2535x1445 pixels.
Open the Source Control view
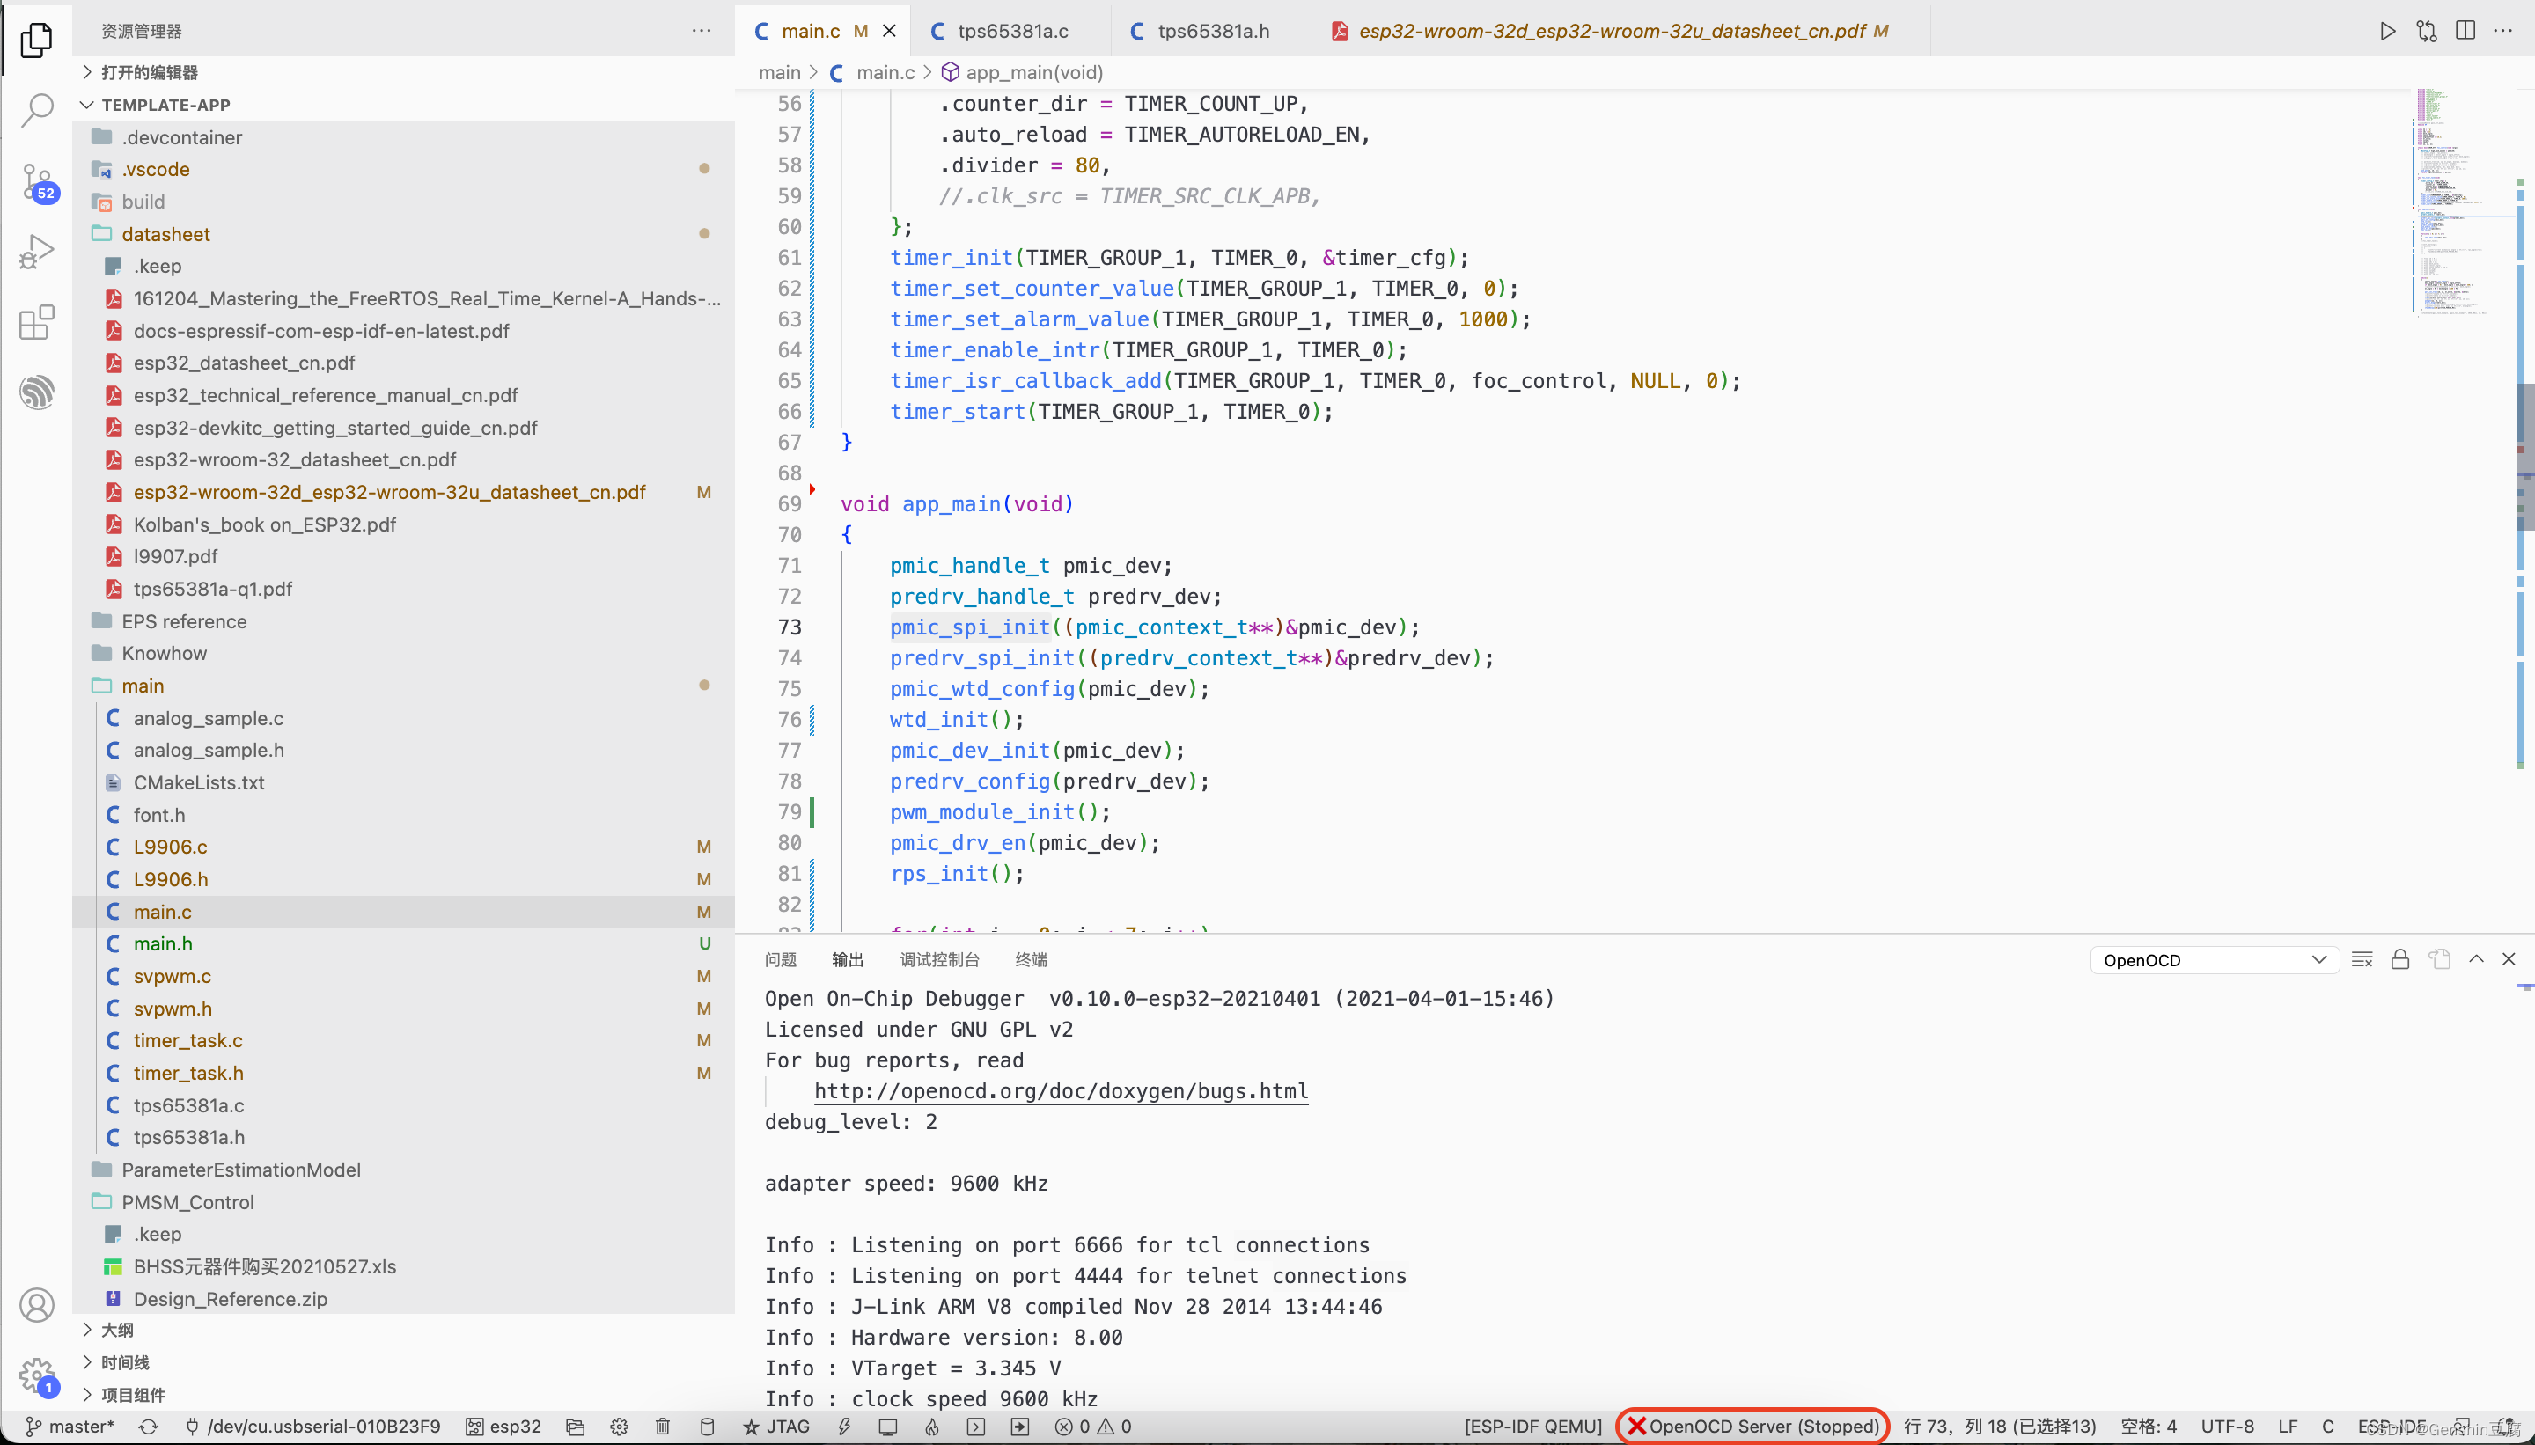click(37, 181)
